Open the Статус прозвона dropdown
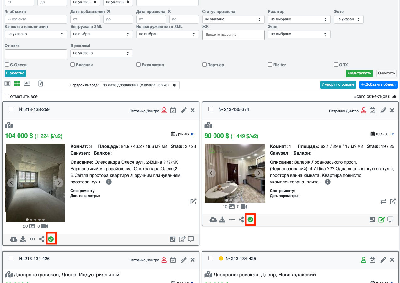Screen dimensions: 400x283 233,19
